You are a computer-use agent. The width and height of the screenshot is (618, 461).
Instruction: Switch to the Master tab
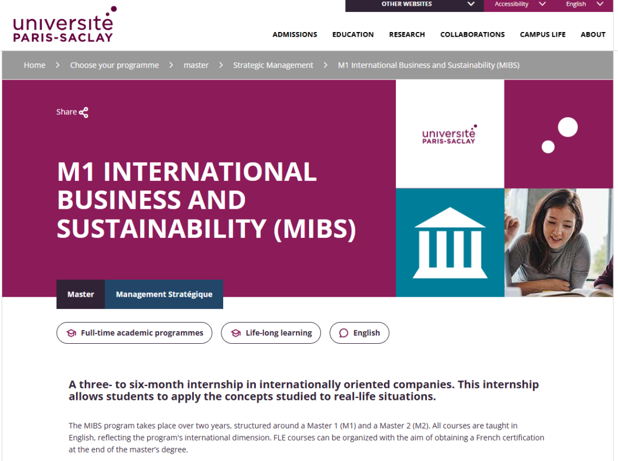pos(80,294)
